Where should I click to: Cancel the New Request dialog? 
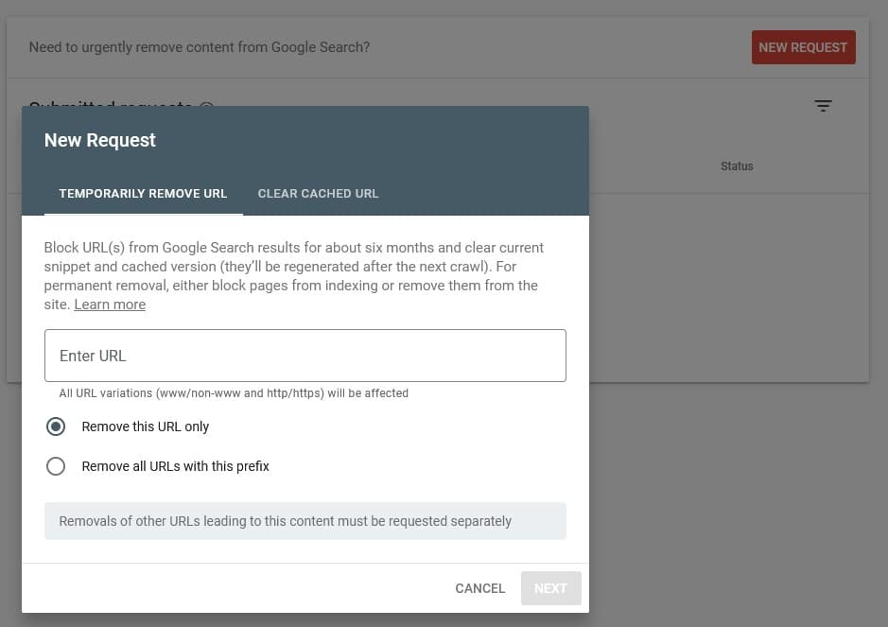coord(479,588)
